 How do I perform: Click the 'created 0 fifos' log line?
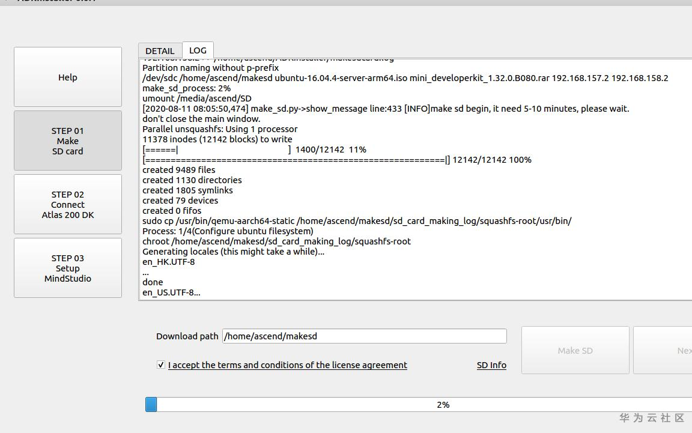[x=172, y=211]
